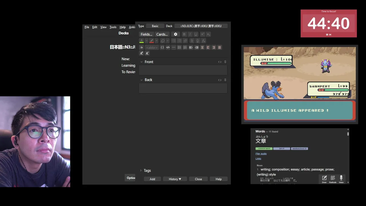Open the wanikani level 12 tag link
366x206 pixels.
point(299,148)
